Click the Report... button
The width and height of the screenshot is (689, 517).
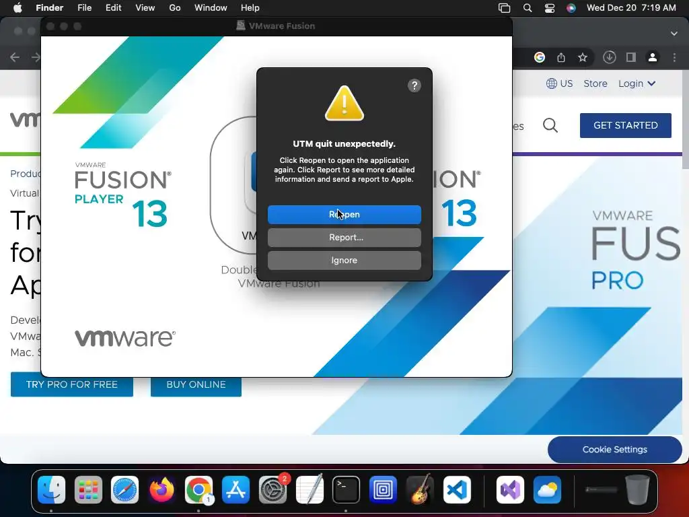(x=344, y=238)
